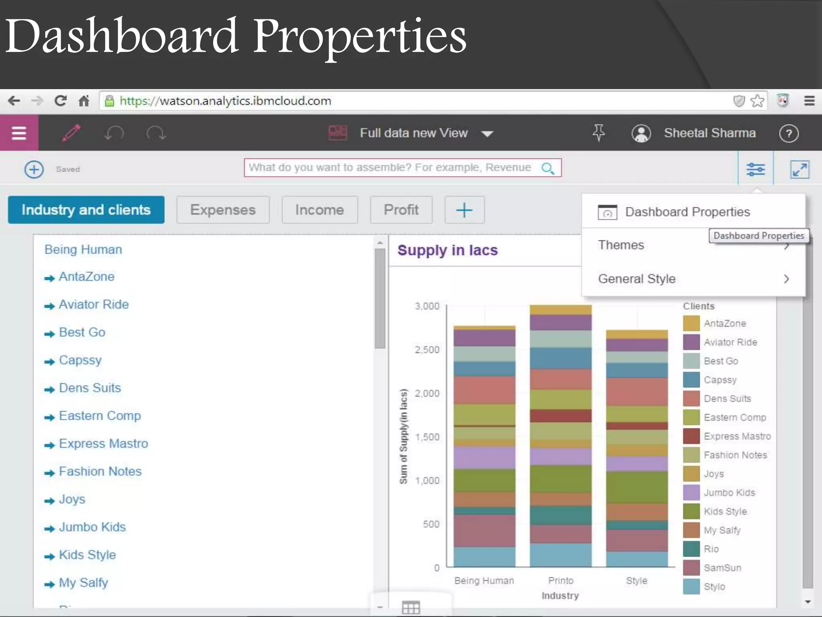Click the Express Mastro legend swatch
Screen dimensions: 822x617
click(691, 436)
